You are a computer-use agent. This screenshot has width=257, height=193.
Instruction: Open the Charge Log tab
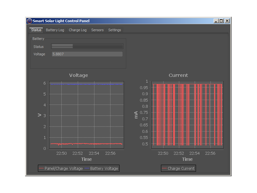coord(77,30)
